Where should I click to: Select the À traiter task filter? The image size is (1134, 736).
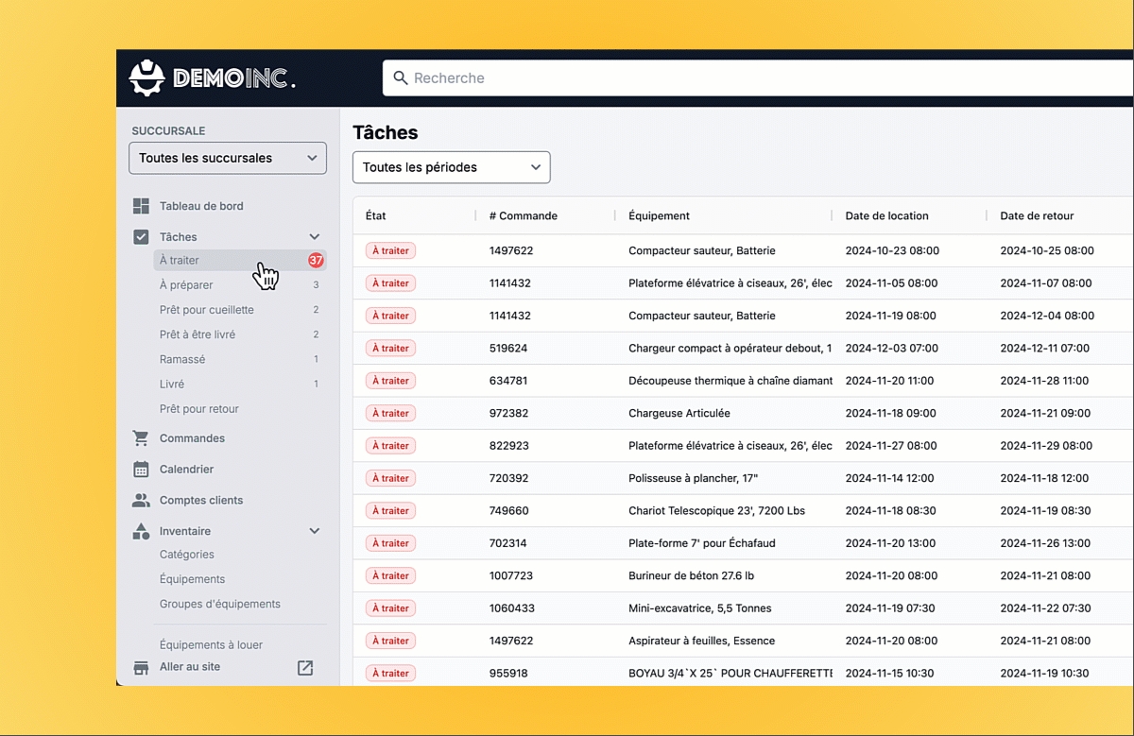click(240, 261)
